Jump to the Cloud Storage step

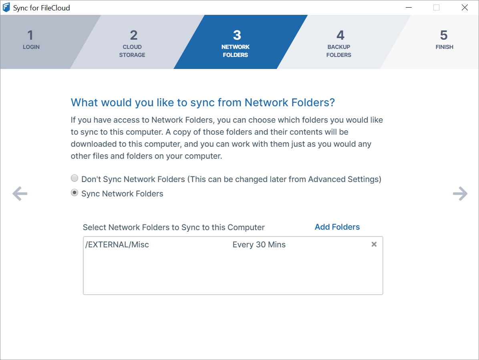tap(133, 43)
